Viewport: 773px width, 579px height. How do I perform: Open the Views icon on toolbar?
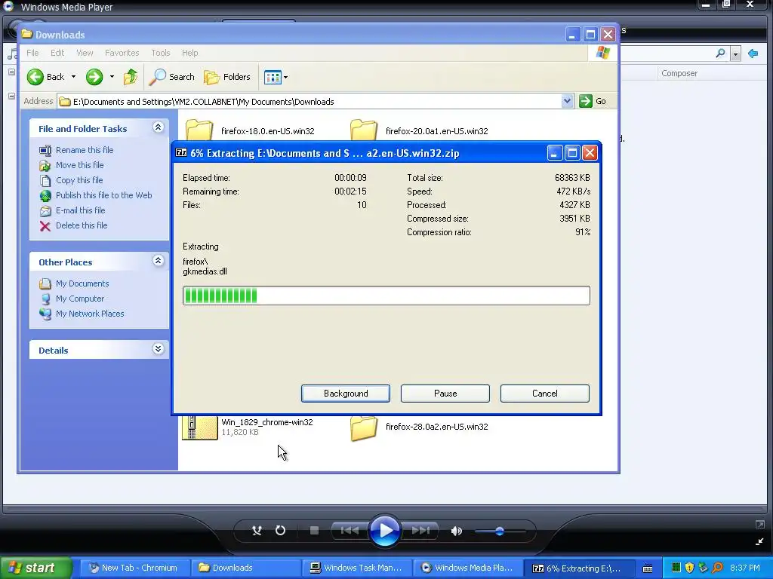tap(272, 77)
